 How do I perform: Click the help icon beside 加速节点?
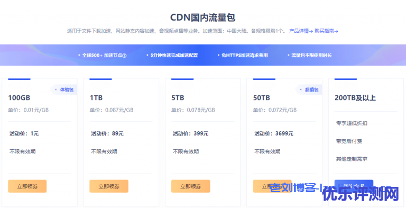(x=124, y=56)
